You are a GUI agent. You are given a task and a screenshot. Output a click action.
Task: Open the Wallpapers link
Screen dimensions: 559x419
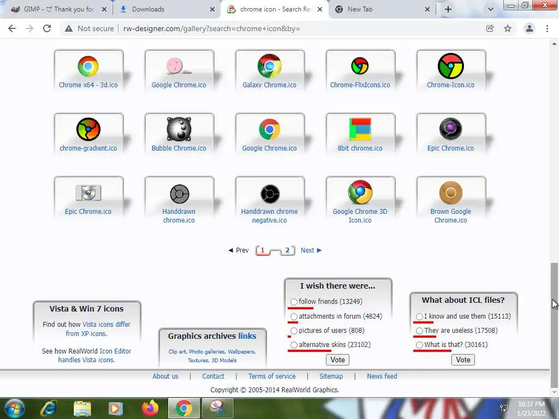(x=241, y=352)
